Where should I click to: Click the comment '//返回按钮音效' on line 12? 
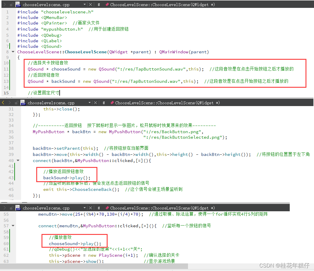pyautogui.click(x=44, y=75)
